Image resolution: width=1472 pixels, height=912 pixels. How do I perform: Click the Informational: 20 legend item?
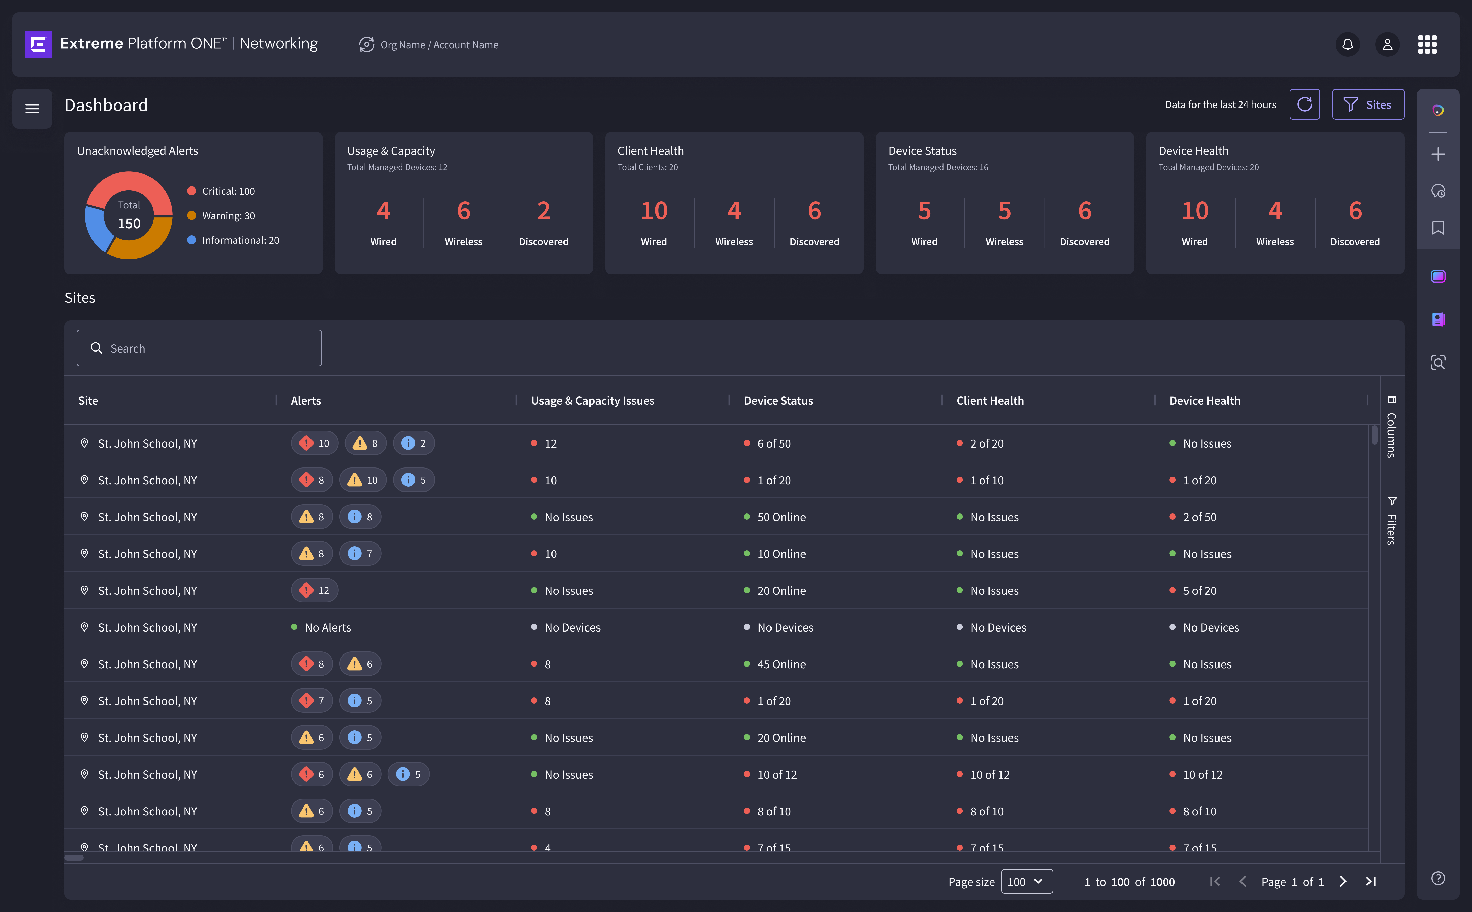(233, 240)
